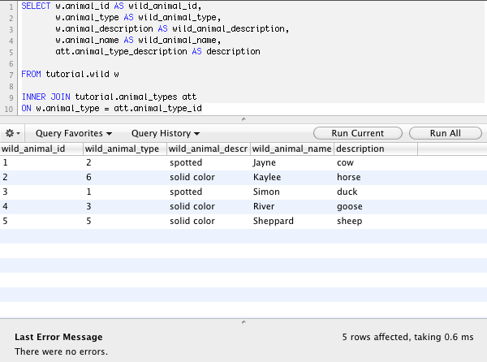This screenshot has width=487, height=362.
Task: Place cursor on SELECT keyword in line 1
Action: [36, 6]
